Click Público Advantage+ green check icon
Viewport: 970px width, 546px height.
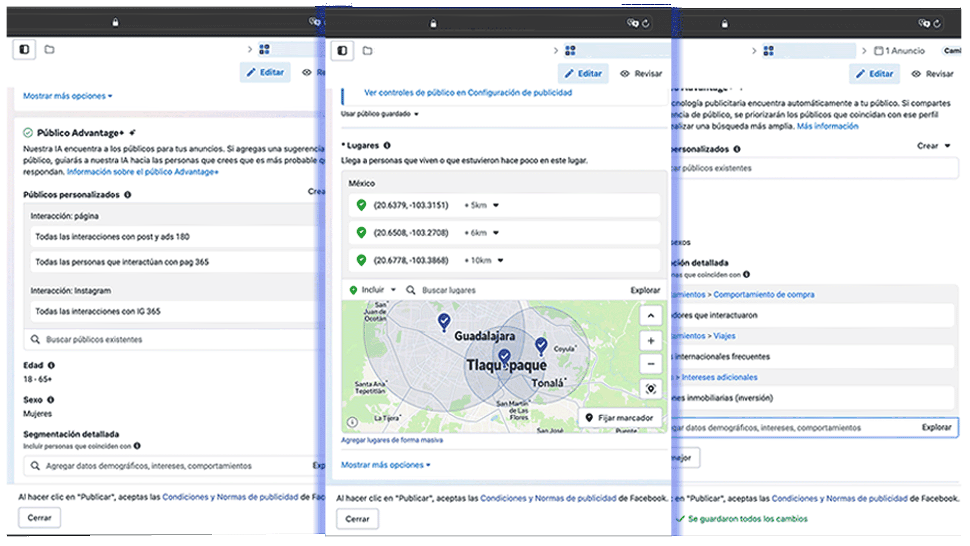pos(28,133)
